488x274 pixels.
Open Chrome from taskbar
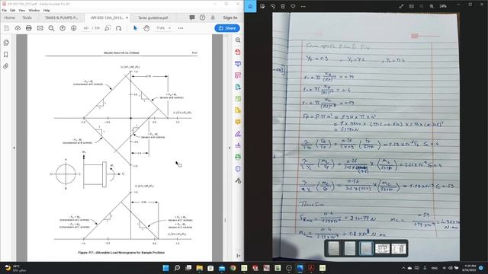pyautogui.click(x=233, y=268)
